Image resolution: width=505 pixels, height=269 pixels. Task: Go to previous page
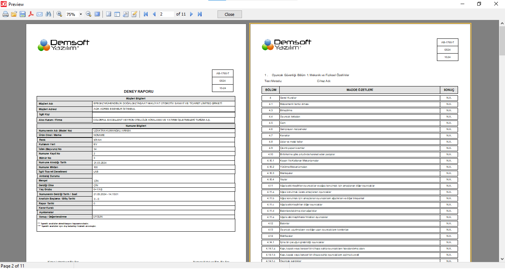pos(154,14)
